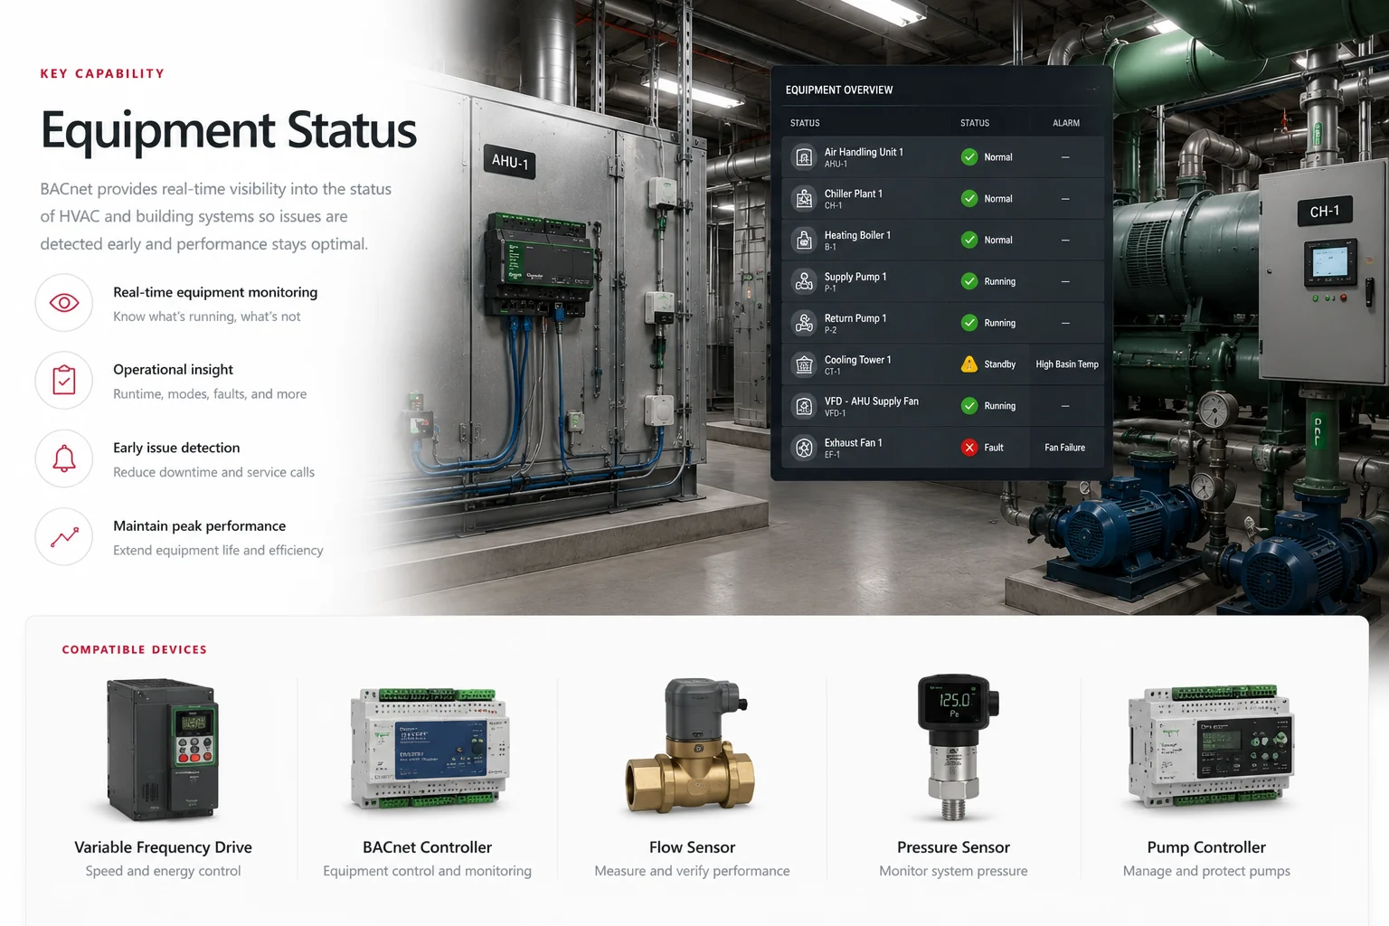The height and width of the screenshot is (926, 1389).
Task: Click the Early issue detection heading
Action: (x=176, y=448)
